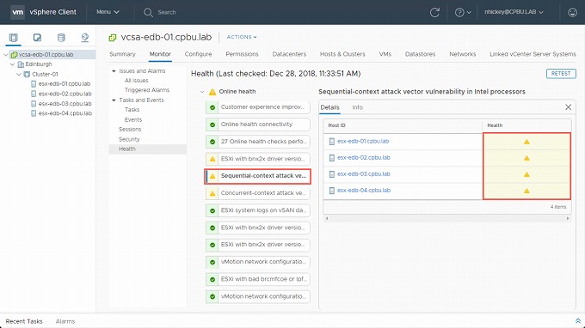This screenshot has width=585, height=328.
Task: Click the refresh icon in top bar
Action: [x=434, y=12]
